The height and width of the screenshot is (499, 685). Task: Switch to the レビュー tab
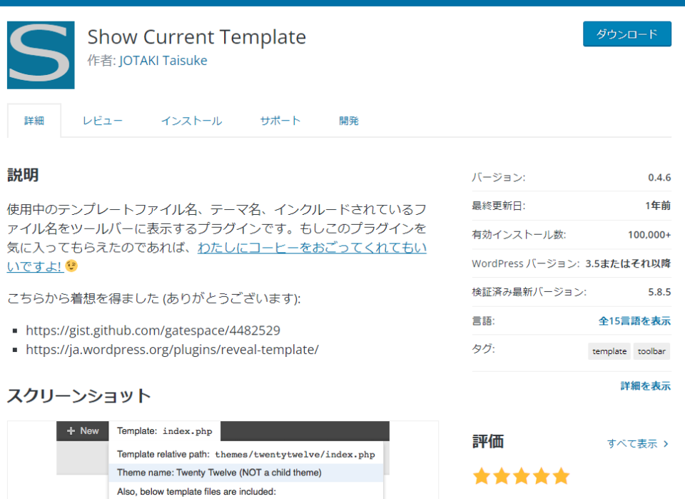coord(102,121)
